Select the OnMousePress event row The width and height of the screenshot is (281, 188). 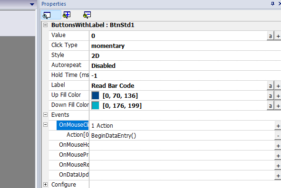click(74, 155)
